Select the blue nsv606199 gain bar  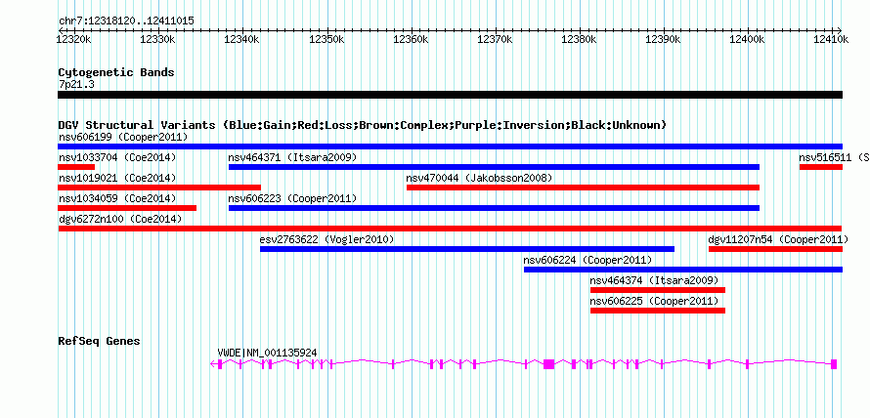coord(450,146)
